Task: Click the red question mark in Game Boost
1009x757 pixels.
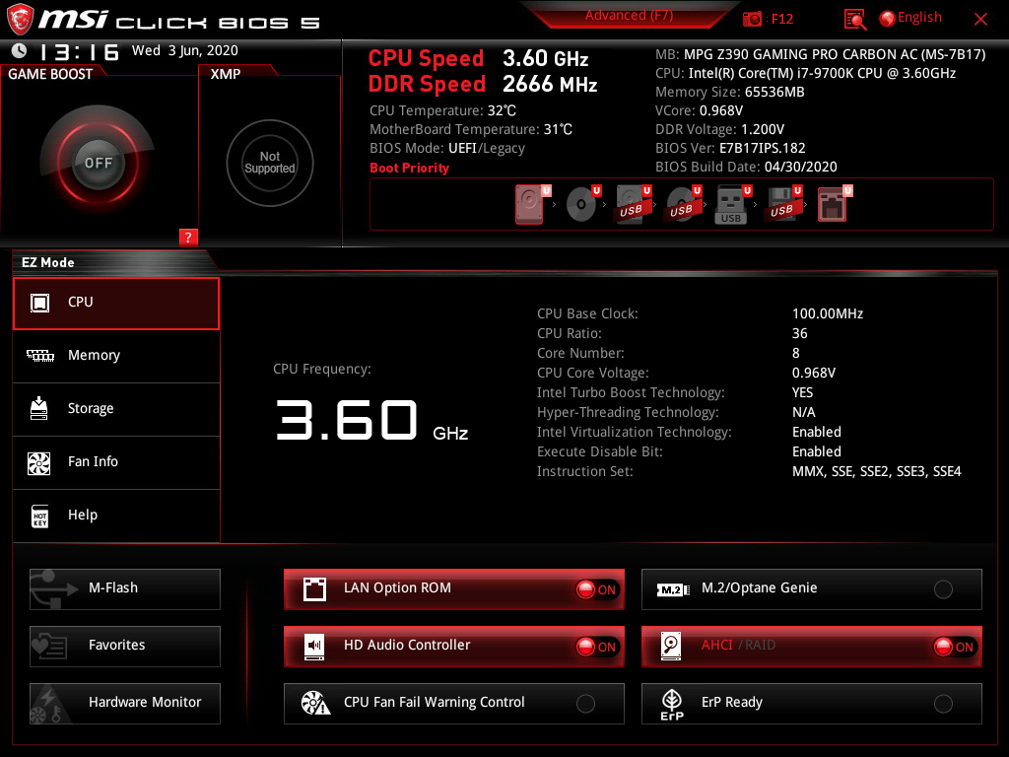Action: (188, 237)
